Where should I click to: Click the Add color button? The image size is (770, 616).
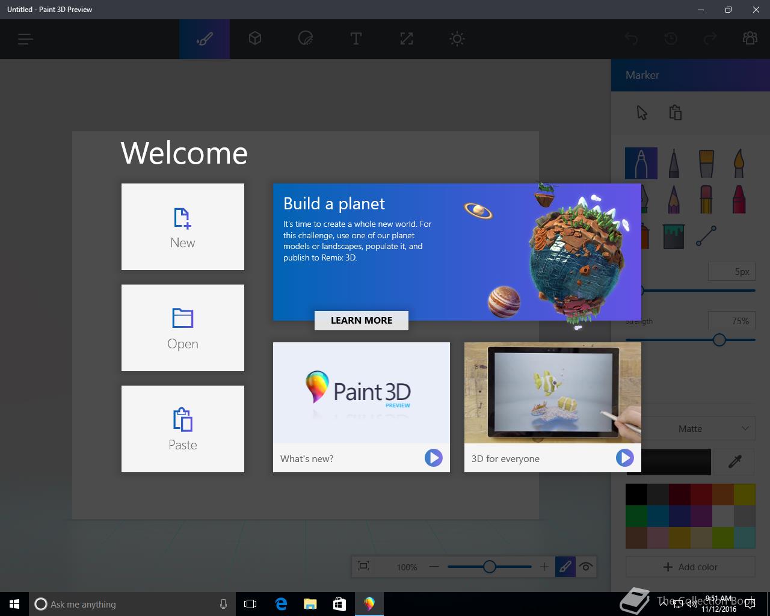691,567
